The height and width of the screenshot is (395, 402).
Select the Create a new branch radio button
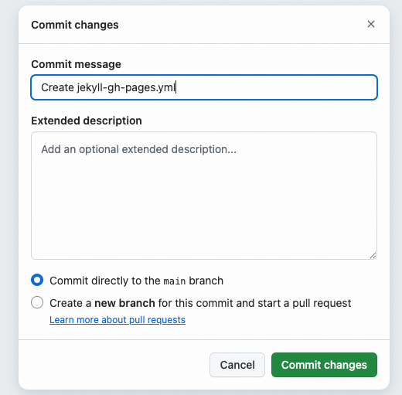(37, 302)
